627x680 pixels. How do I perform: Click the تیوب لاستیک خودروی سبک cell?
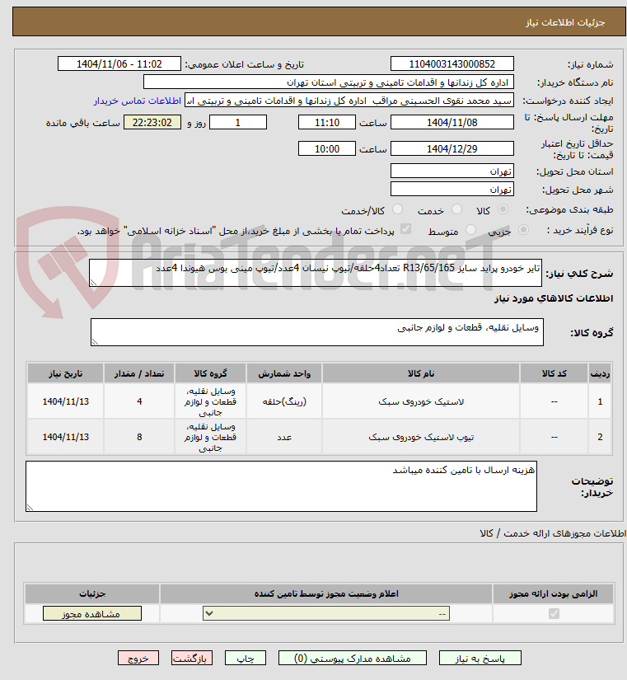coord(421,437)
